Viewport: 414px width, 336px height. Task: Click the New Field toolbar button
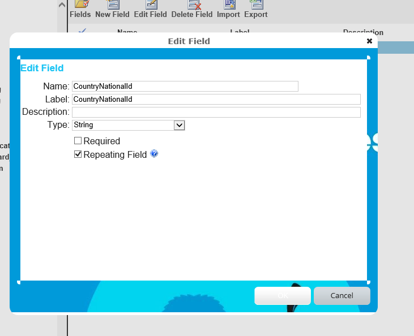pos(112,9)
